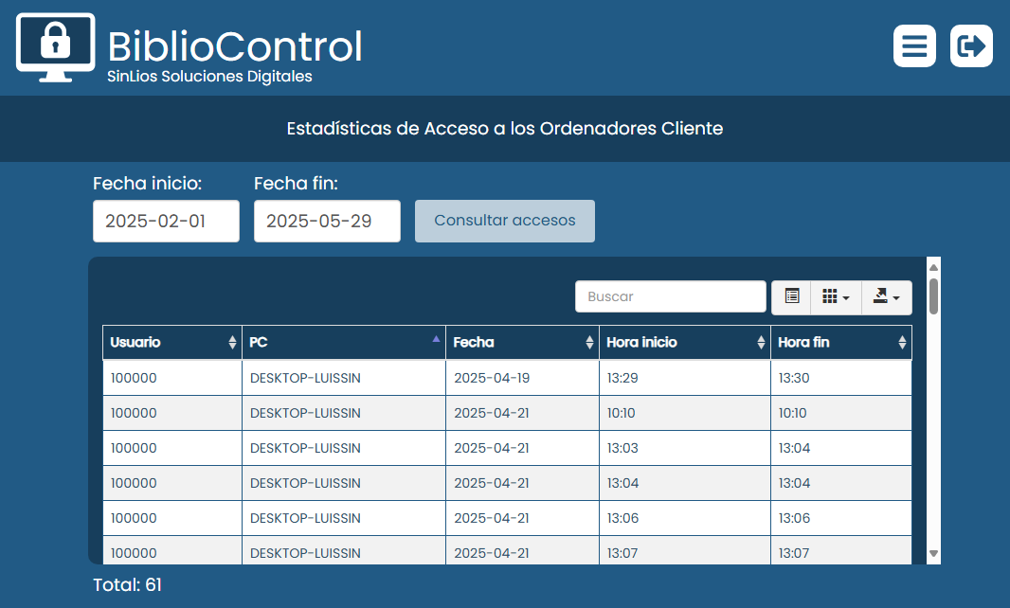Sort table by Hora inicio column

coord(684,343)
